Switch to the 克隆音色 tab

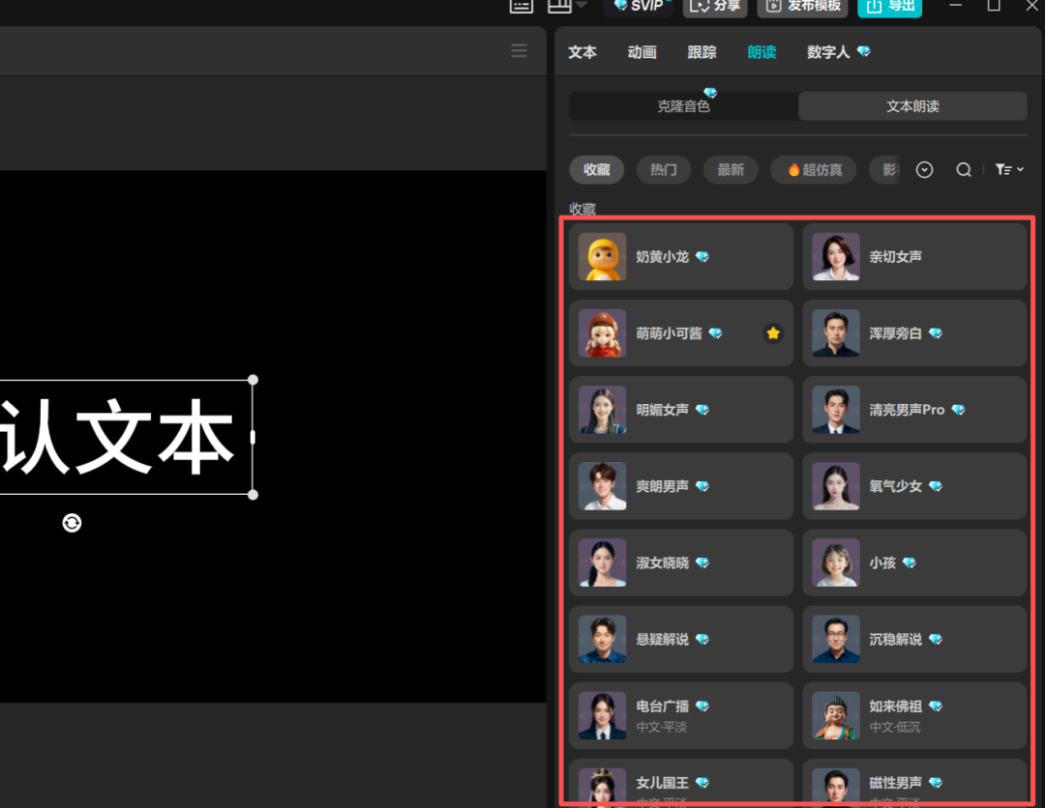(x=683, y=106)
